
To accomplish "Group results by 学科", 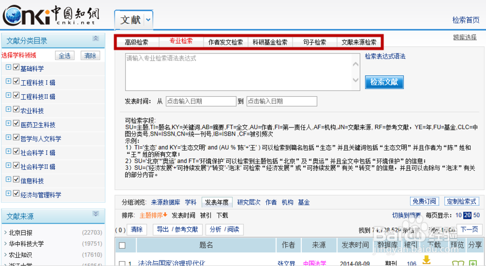I will [191, 202].
